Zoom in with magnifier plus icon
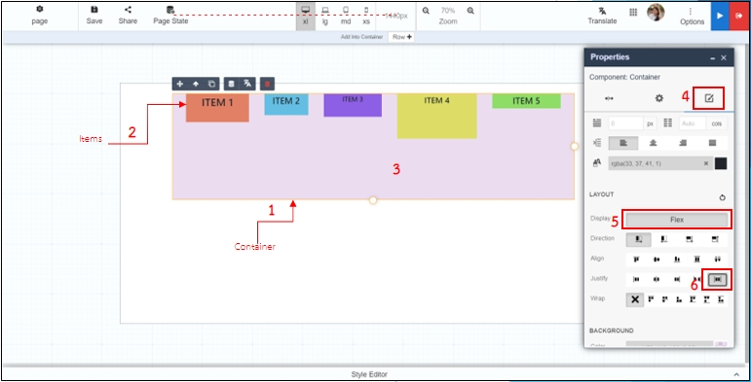 click(470, 11)
